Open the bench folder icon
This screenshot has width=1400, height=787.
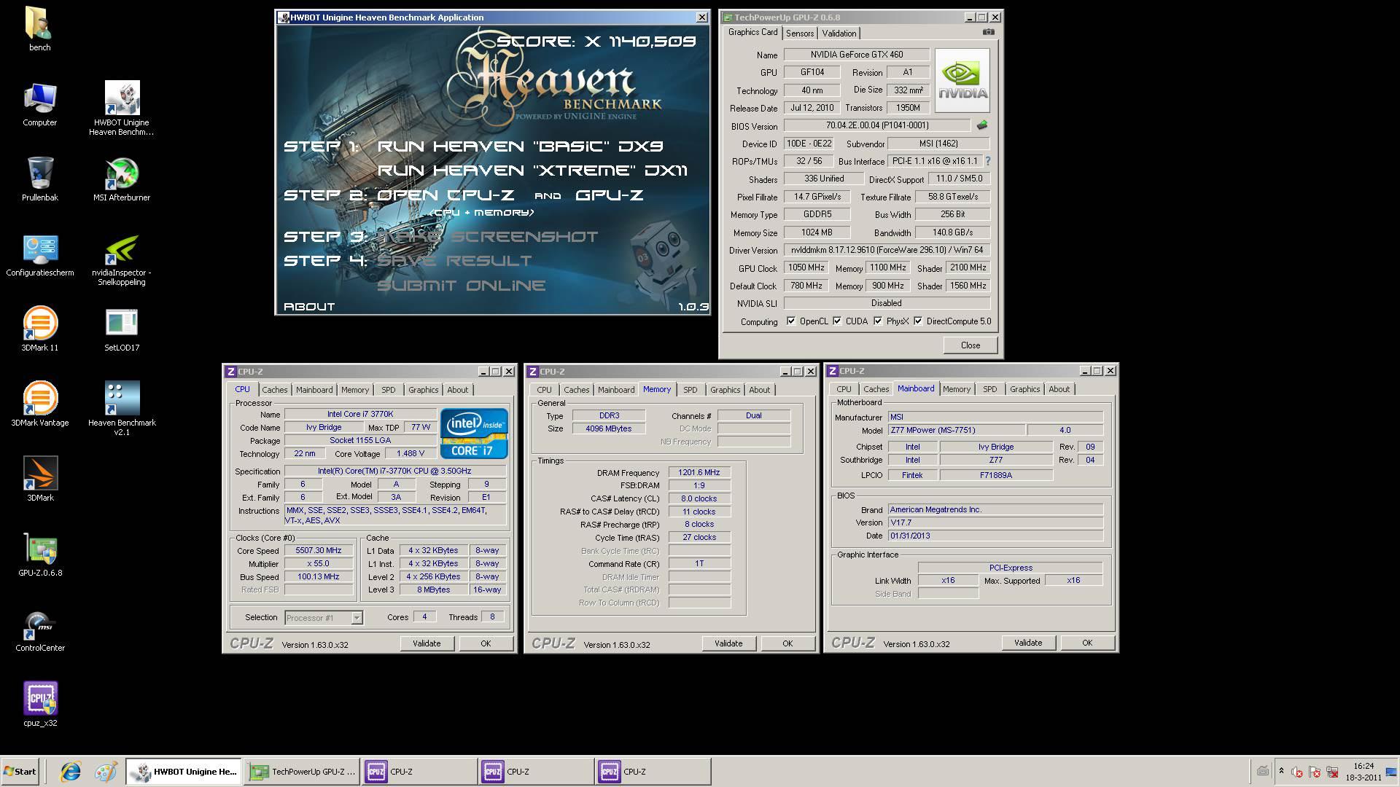pyautogui.click(x=39, y=29)
